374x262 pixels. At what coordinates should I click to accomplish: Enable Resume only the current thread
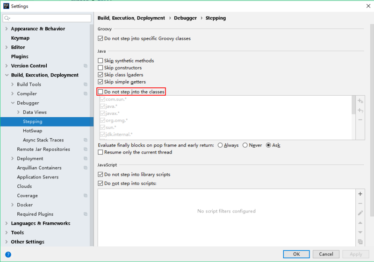pos(101,152)
